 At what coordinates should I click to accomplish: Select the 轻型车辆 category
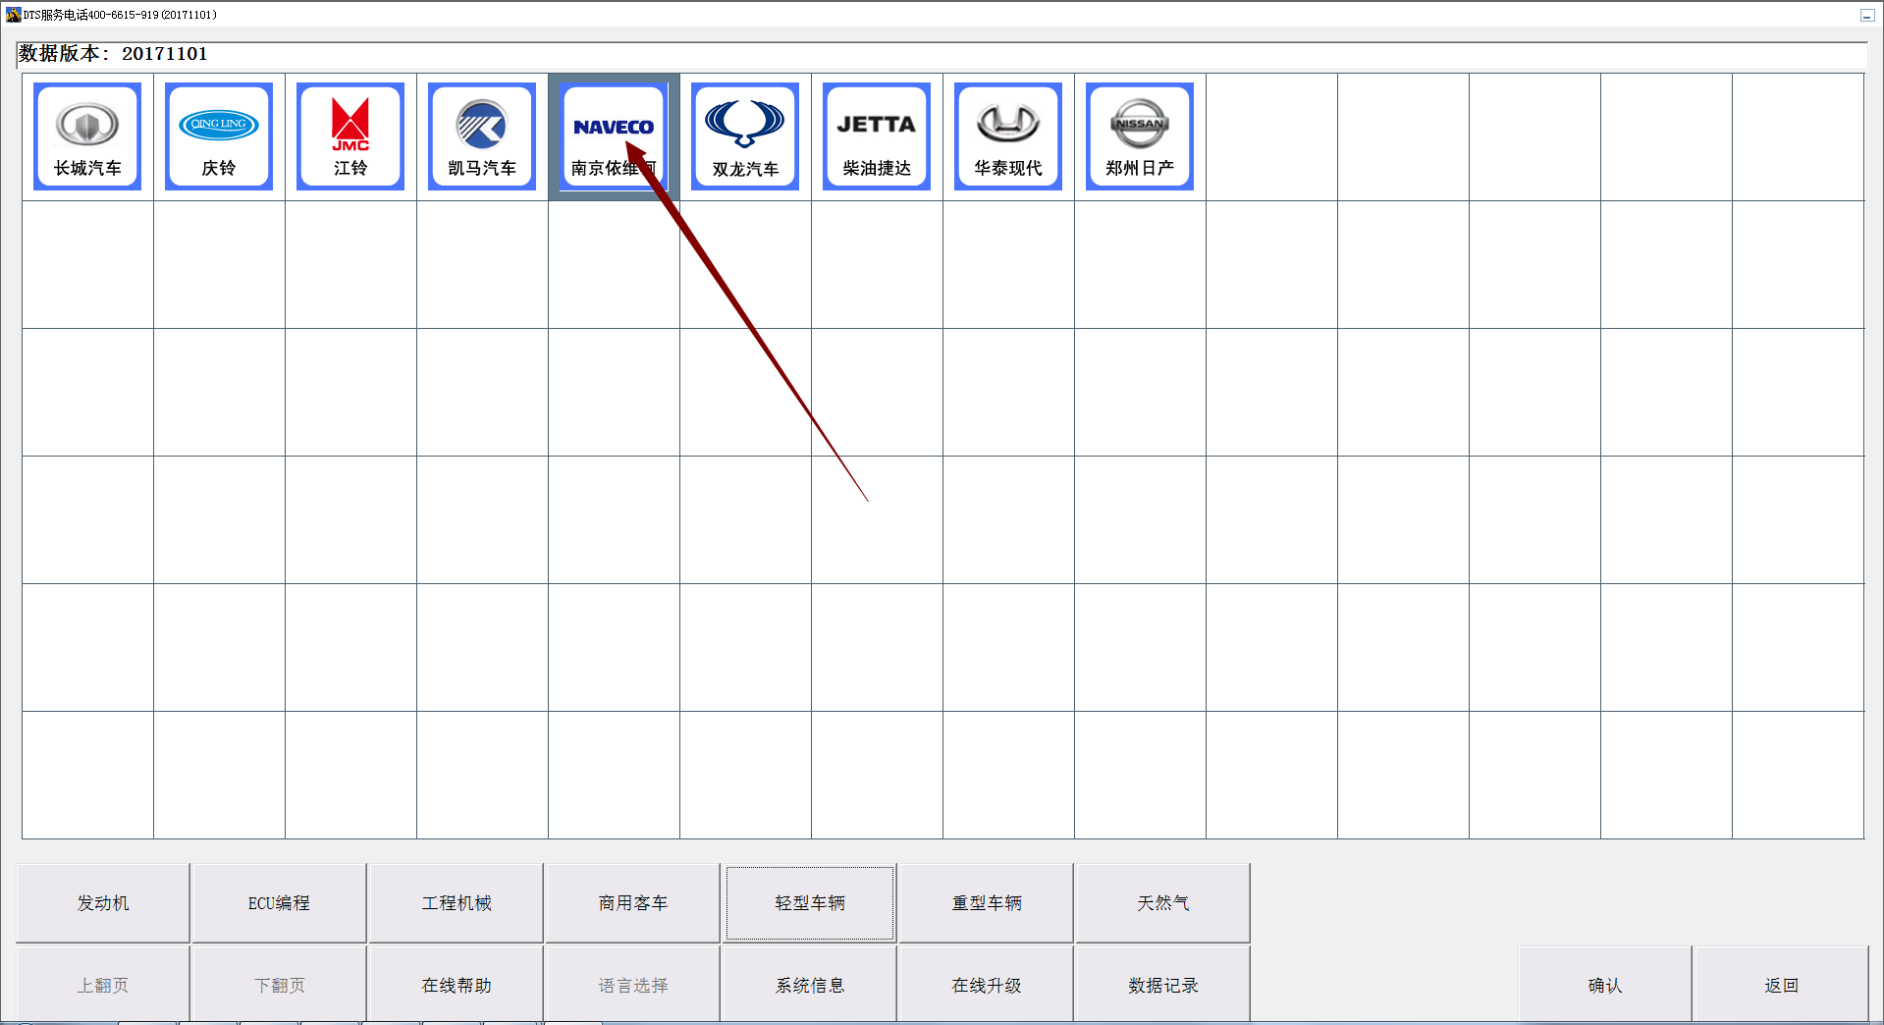[810, 903]
